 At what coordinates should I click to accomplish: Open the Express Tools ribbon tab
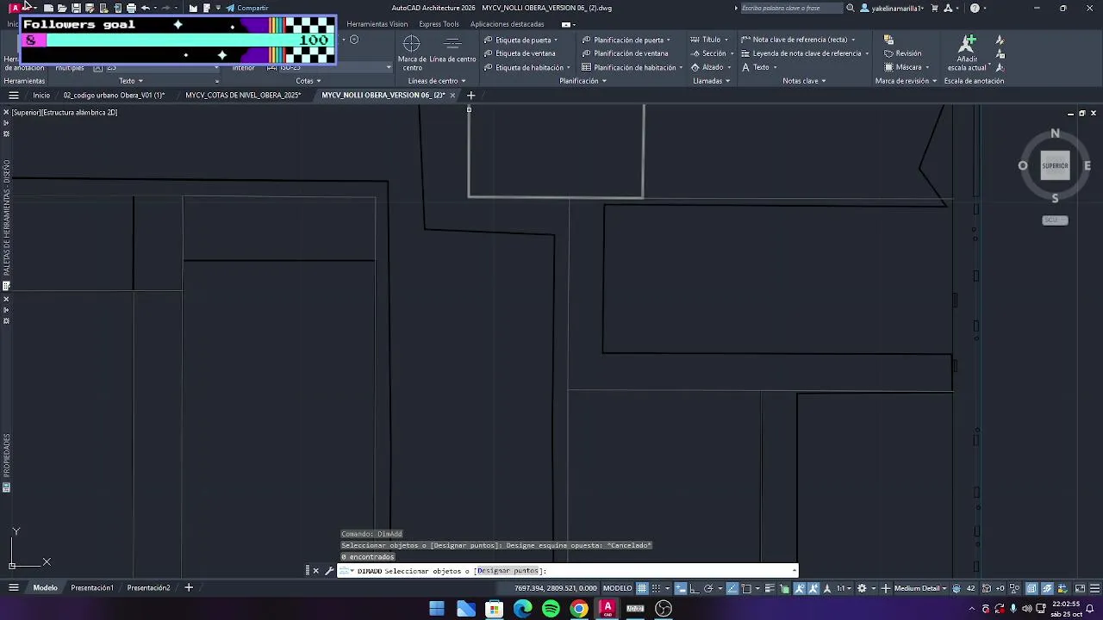439,24
